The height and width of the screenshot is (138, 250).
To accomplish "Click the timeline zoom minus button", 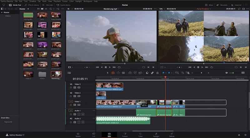I will pyautogui.click(x=192, y=73).
